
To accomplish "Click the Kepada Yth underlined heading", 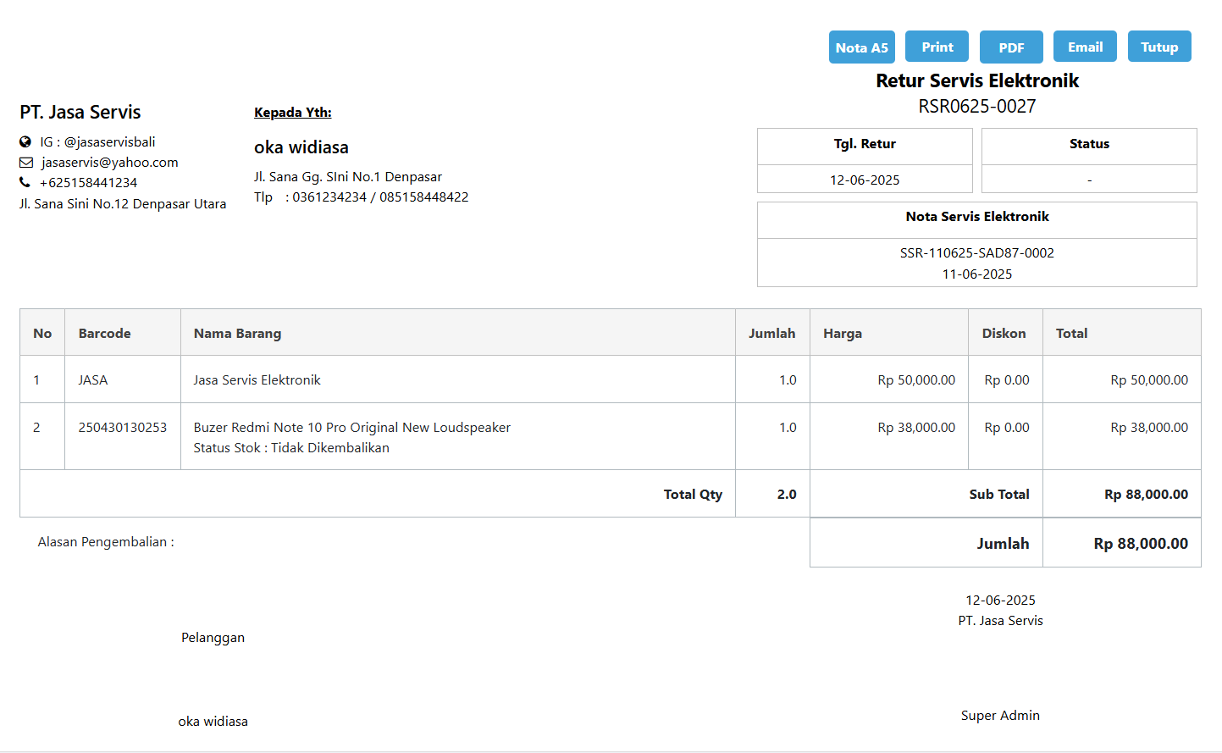I will click(292, 113).
